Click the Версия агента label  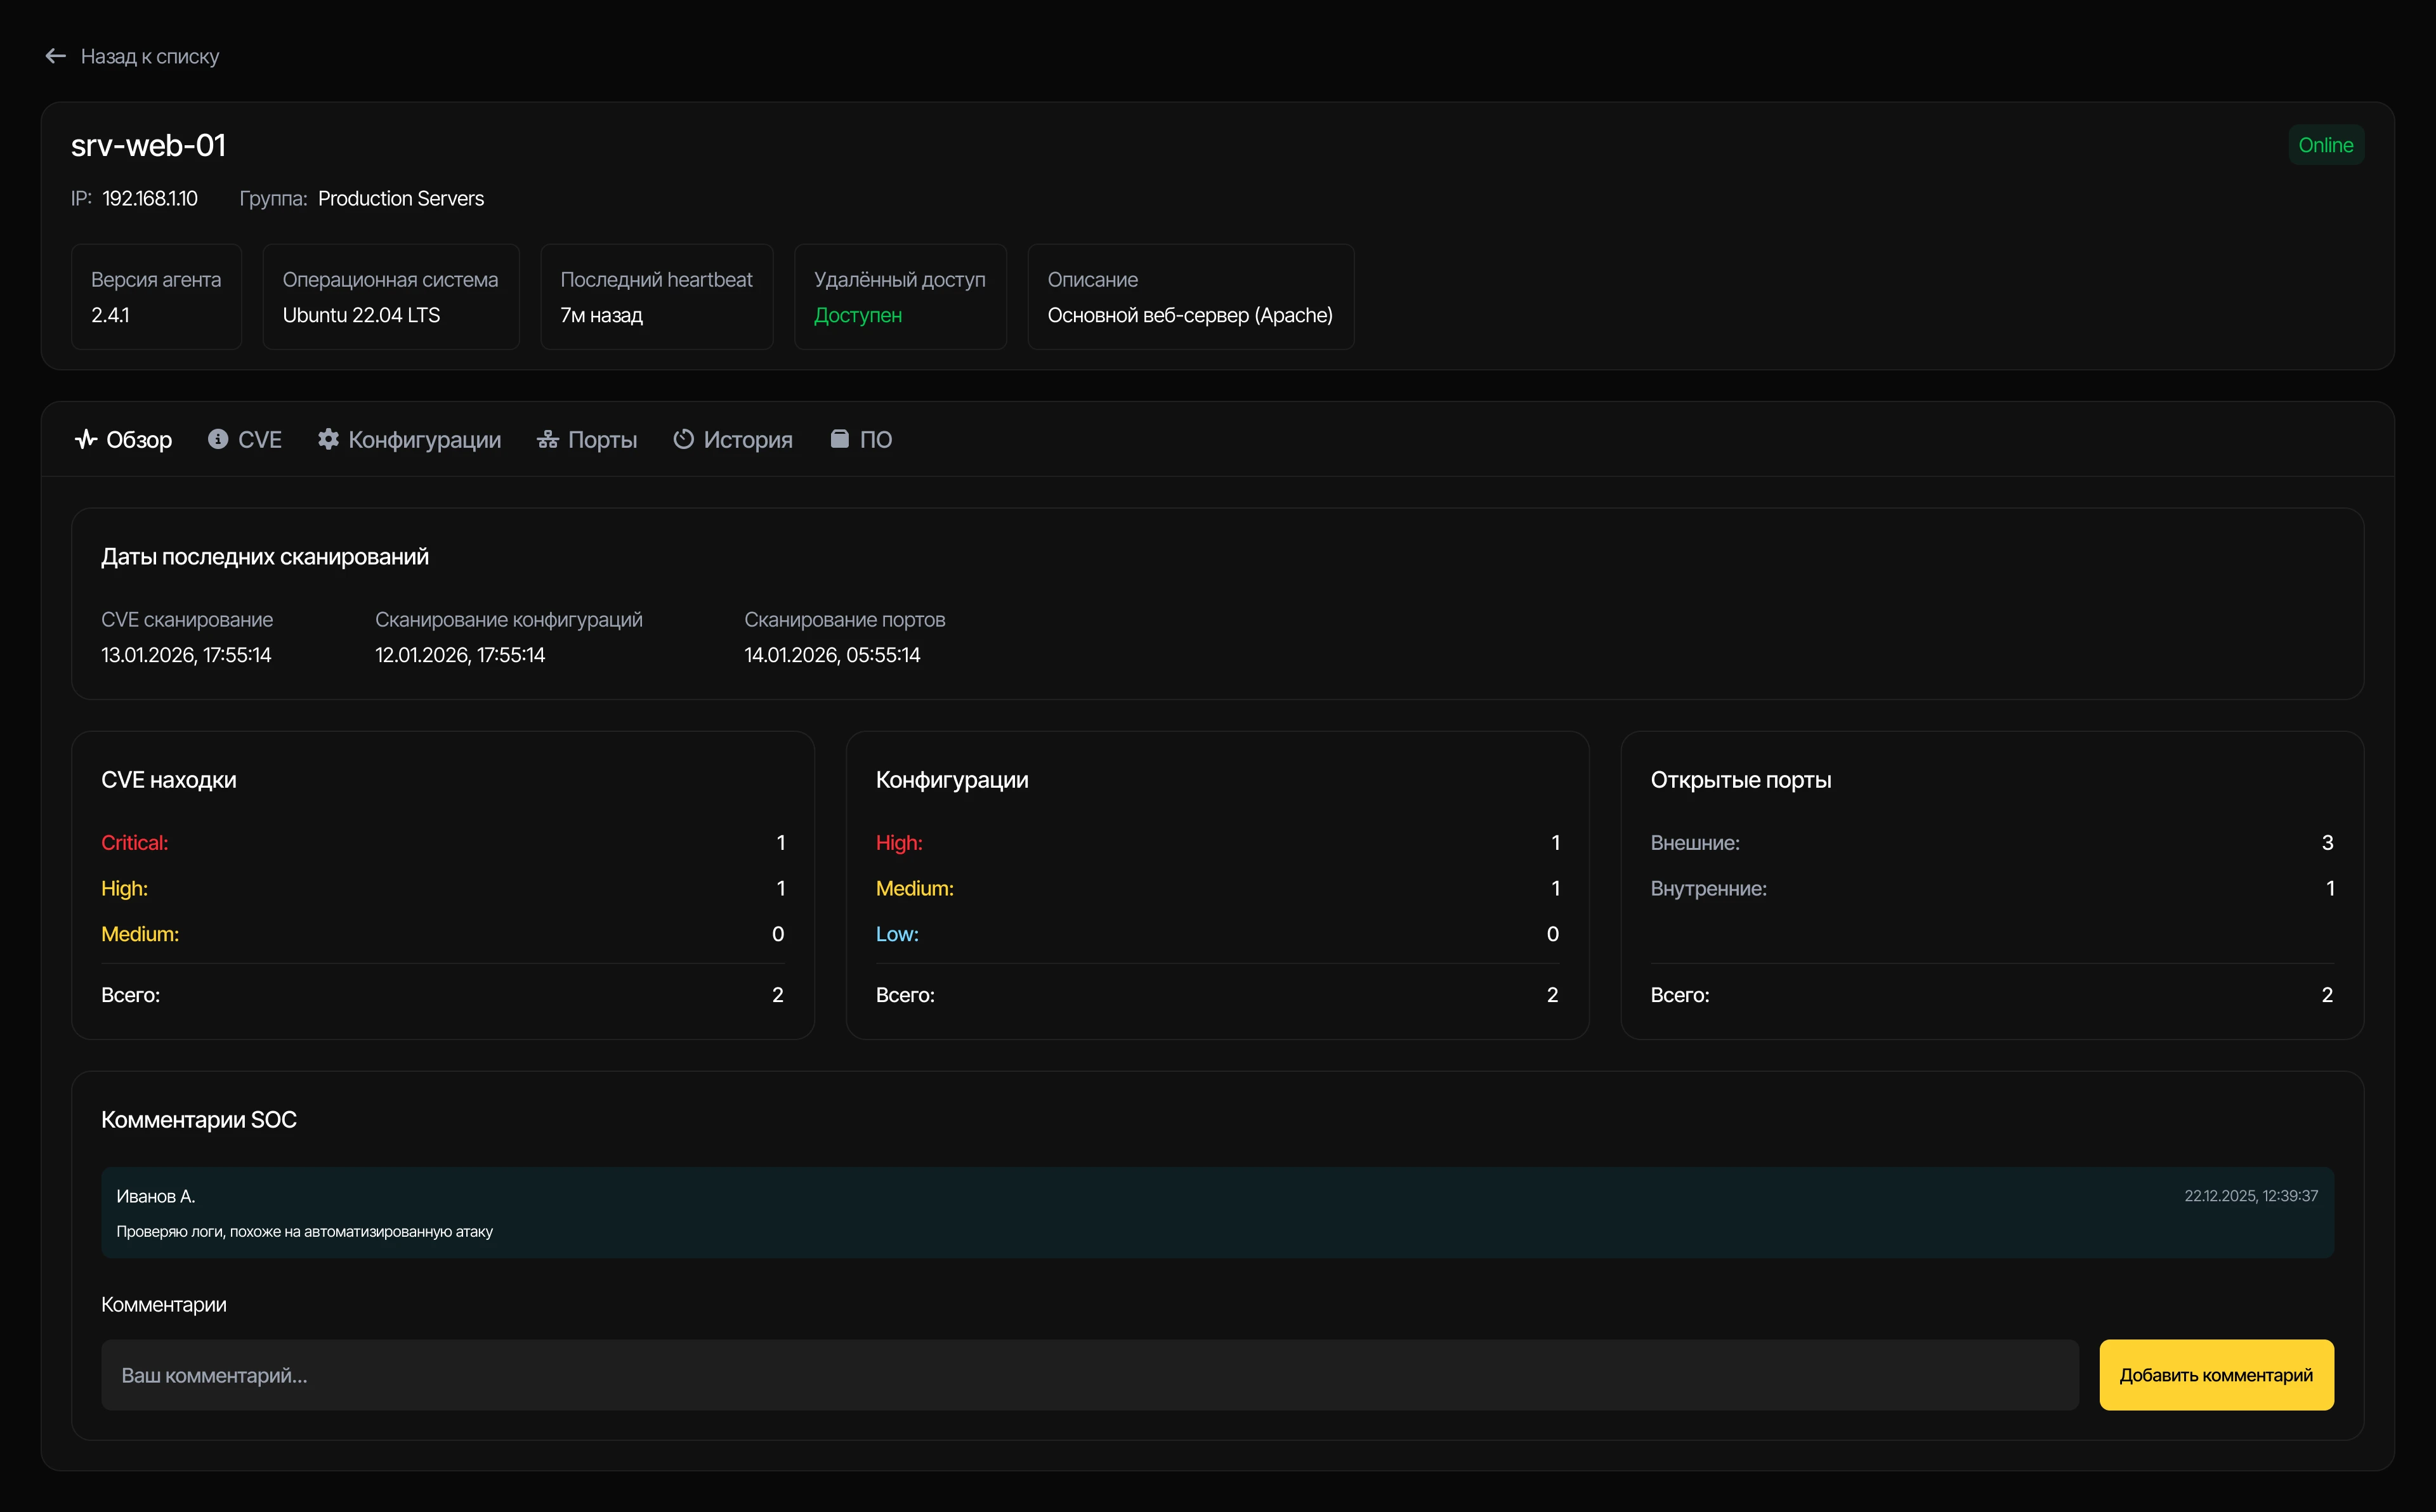(x=156, y=280)
